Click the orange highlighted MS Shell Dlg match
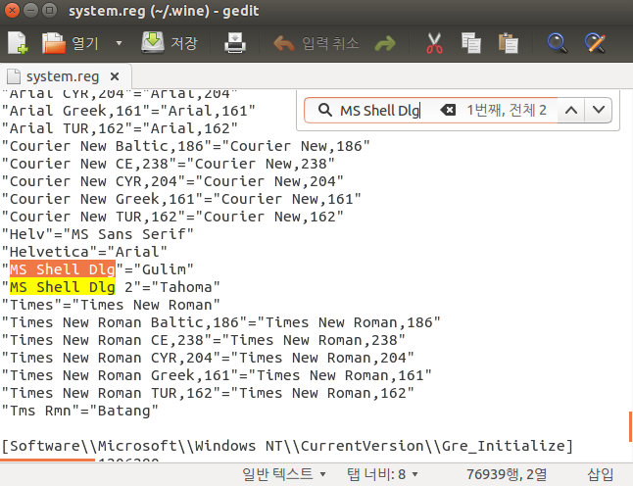The height and width of the screenshot is (486, 633). (63, 269)
